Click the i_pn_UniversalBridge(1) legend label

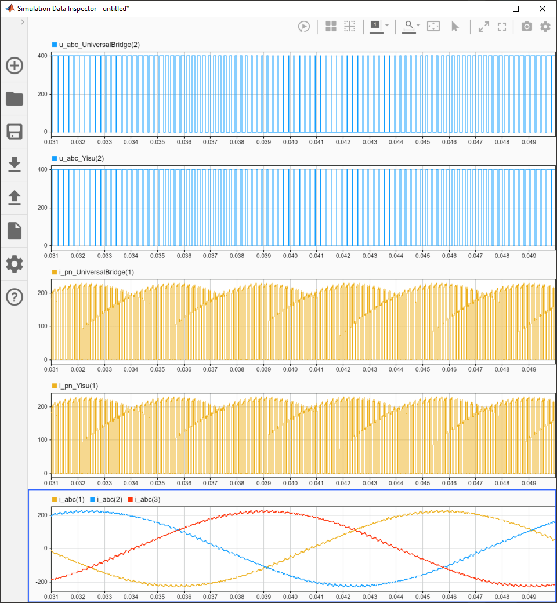tap(97, 273)
